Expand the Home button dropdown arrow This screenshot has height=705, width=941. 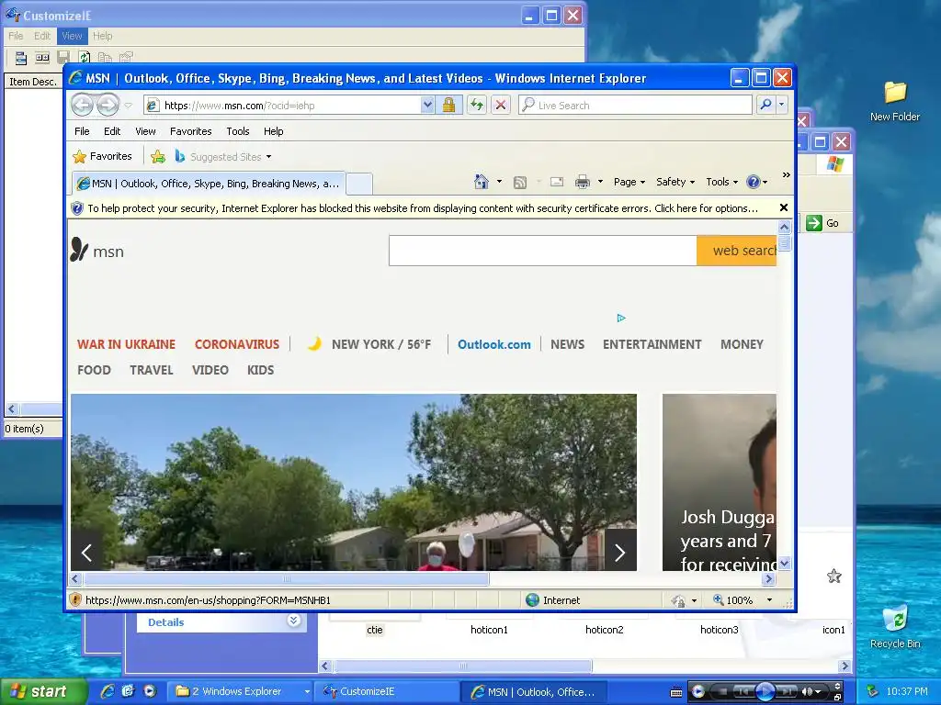[x=499, y=182]
